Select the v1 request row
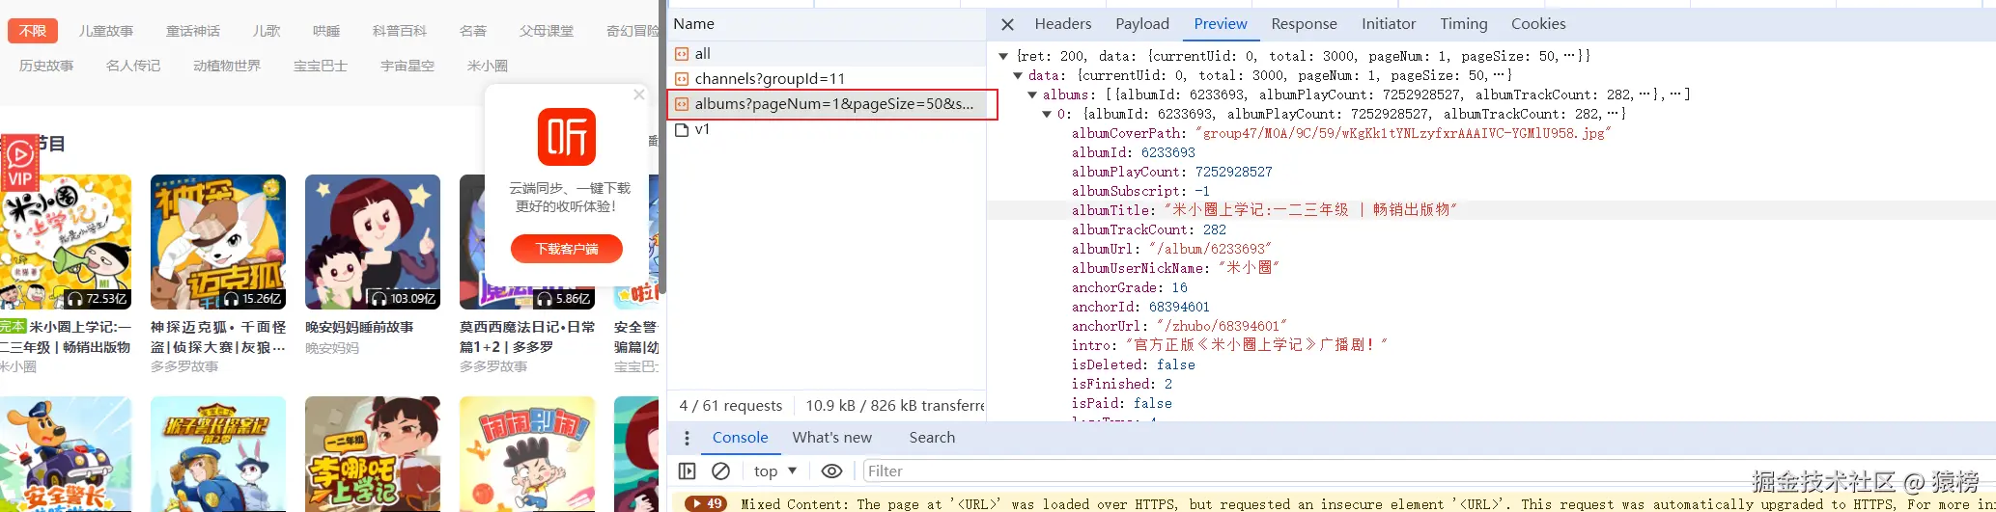1996x512 pixels. click(827, 129)
